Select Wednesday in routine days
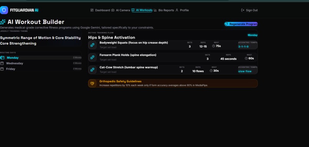This screenshot has width=309, height=147. coord(41,63)
